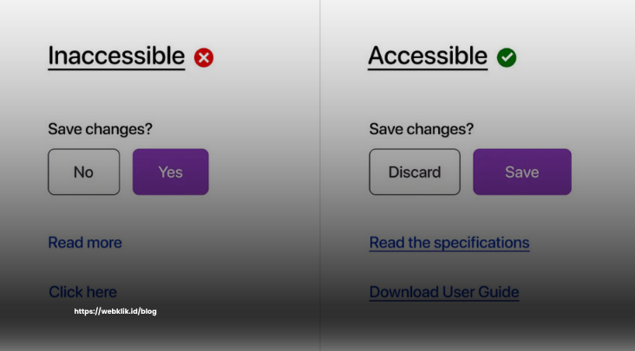Screen dimensions: 635x351
Task: Visit the webklik.id/blog URL text
Action: click(115, 311)
